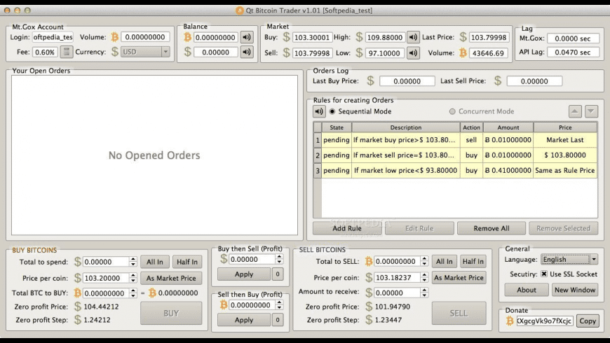Click the Price column header
Image resolution: width=610 pixels, height=343 pixels.
click(565, 127)
